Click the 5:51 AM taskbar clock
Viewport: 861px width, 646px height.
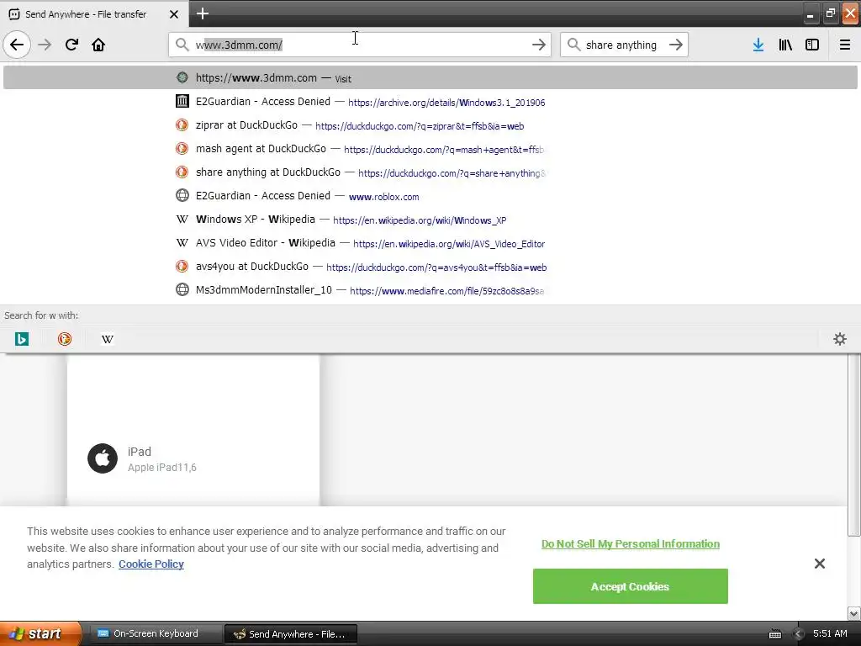click(x=830, y=634)
